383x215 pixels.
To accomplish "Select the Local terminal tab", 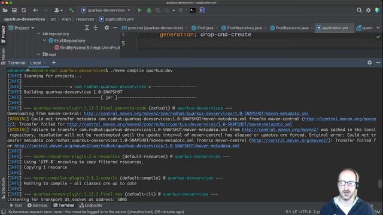I will 36,63.
